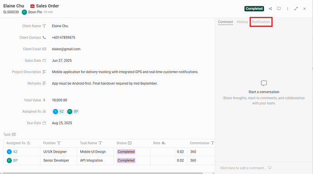The image size is (313, 174).
Task: Click the BP assignee chip in Assigned To
Action: [x=73, y=111]
